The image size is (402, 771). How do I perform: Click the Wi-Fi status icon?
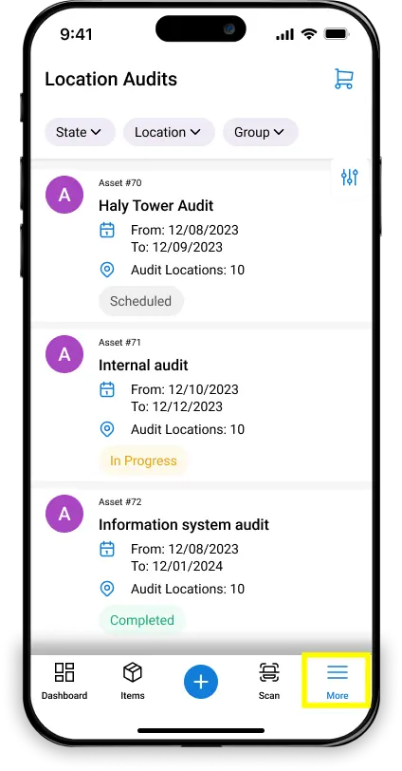(309, 34)
